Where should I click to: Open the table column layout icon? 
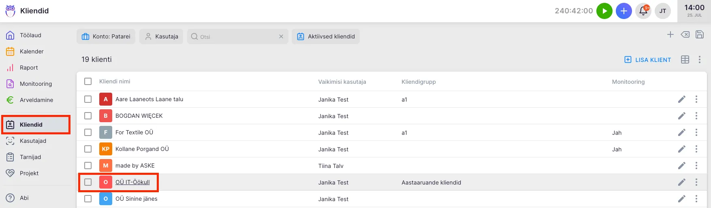(x=685, y=59)
